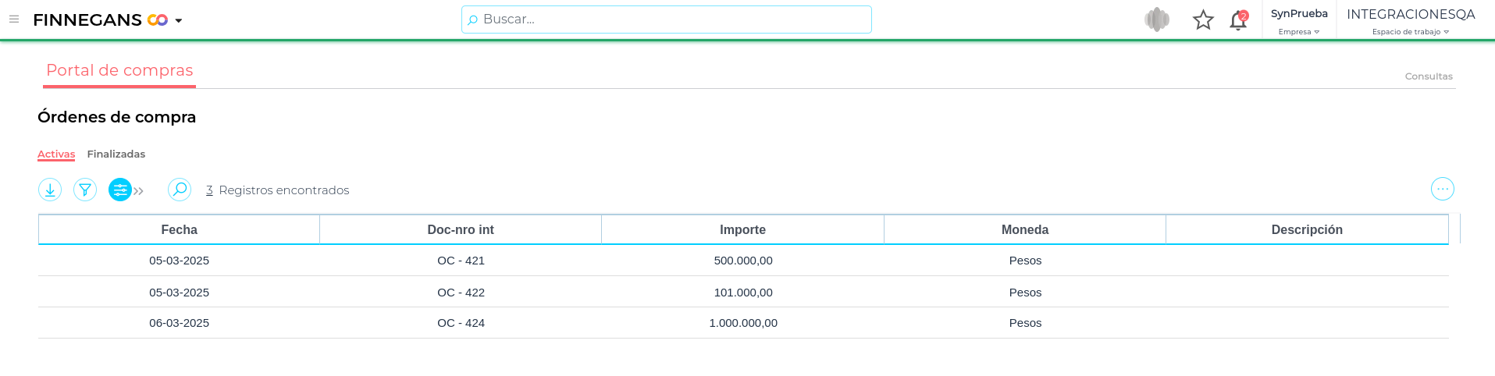Expand the double-chevron next to settings

[x=139, y=191]
